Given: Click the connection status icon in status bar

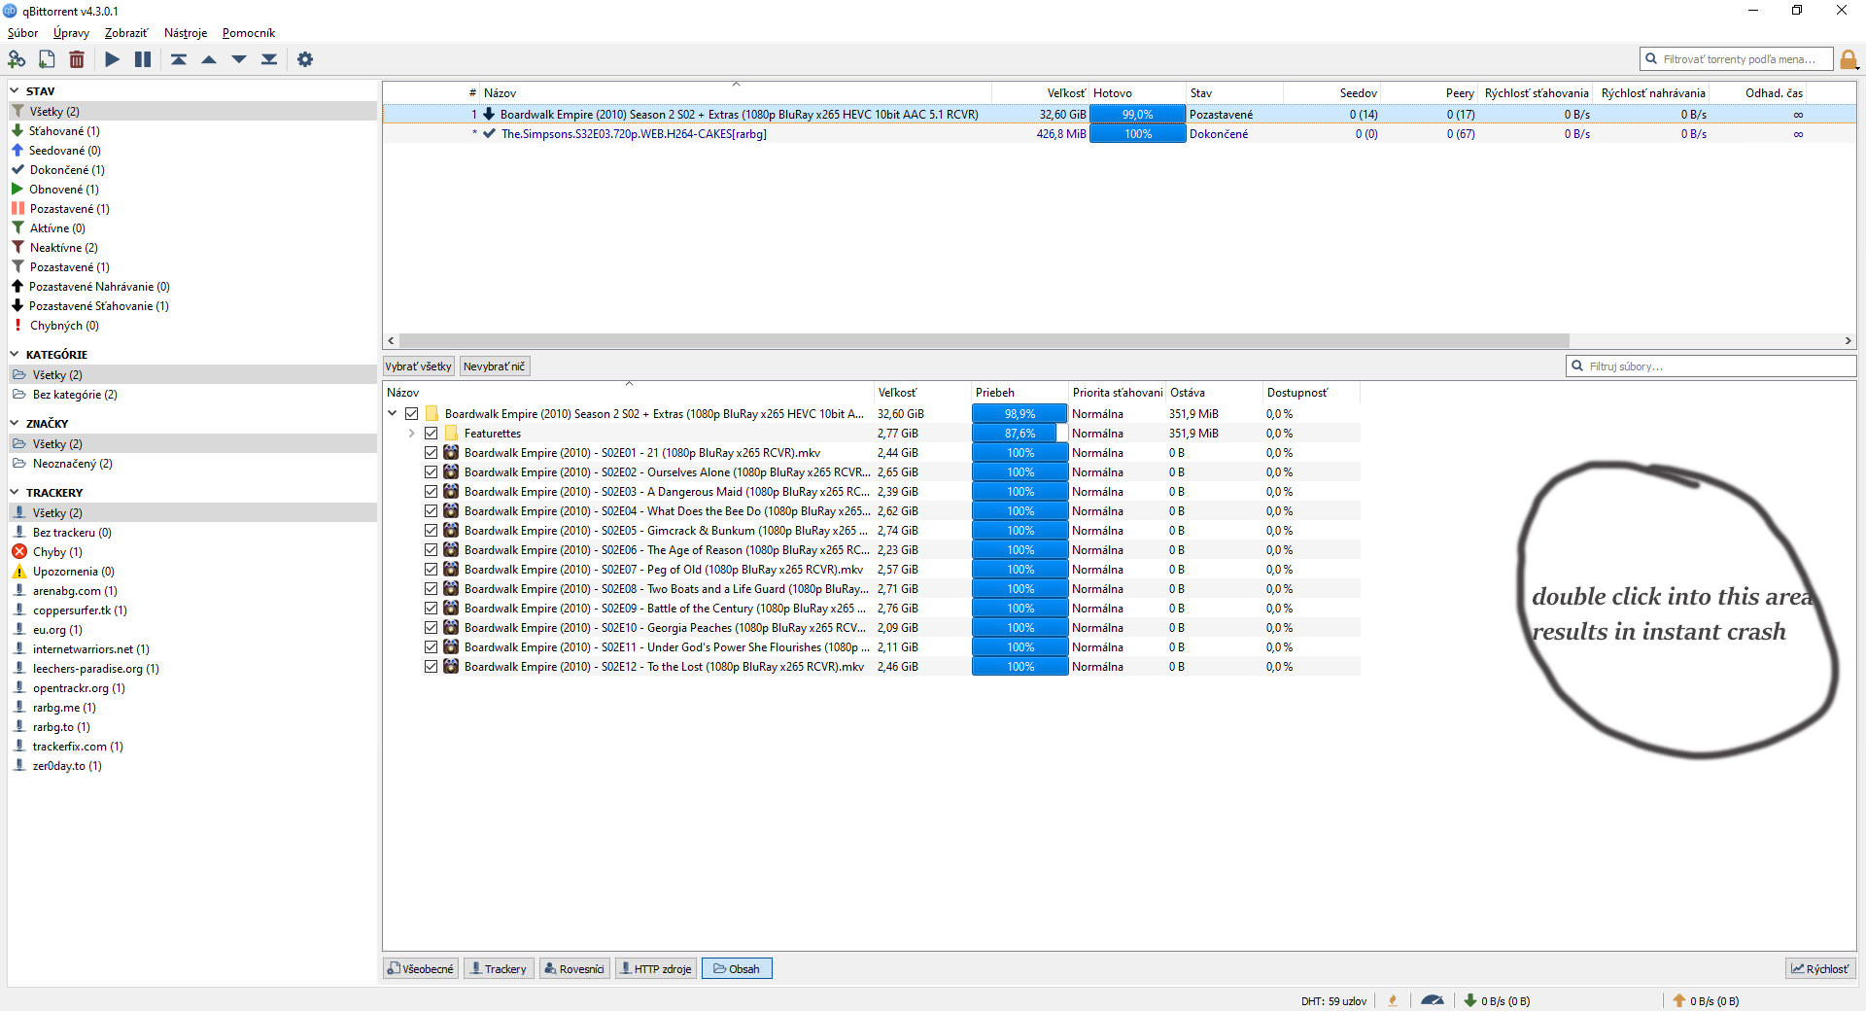Looking at the screenshot, I should point(1393,1000).
